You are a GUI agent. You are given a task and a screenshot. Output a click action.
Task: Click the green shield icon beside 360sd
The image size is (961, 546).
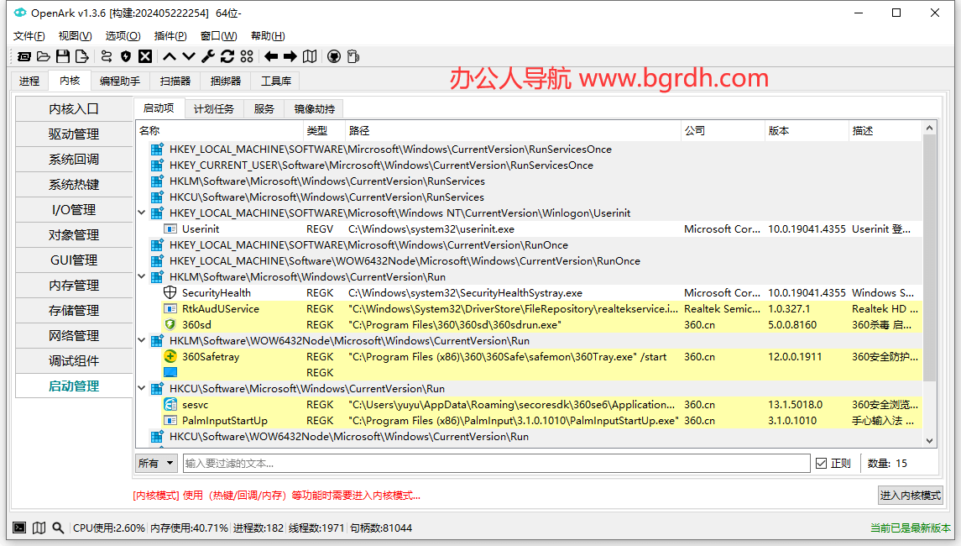tap(170, 324)
